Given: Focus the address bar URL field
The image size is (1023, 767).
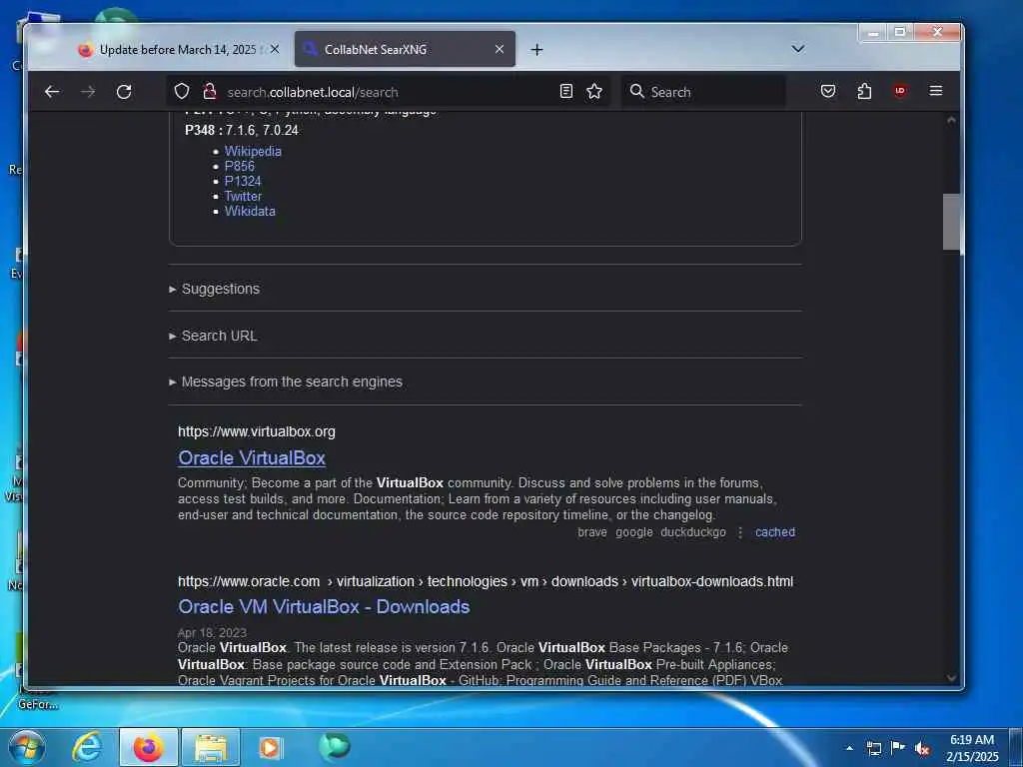Looking at the screenshot, I should (389, 92).
